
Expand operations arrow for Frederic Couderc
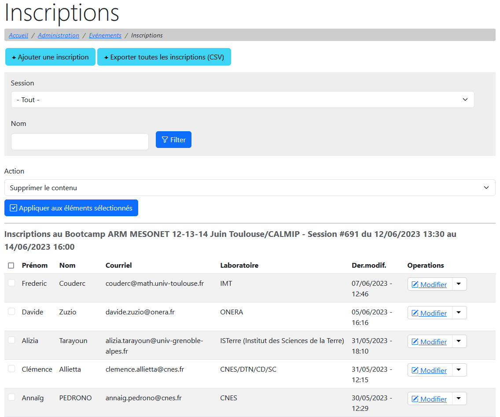tap(459, 284)
